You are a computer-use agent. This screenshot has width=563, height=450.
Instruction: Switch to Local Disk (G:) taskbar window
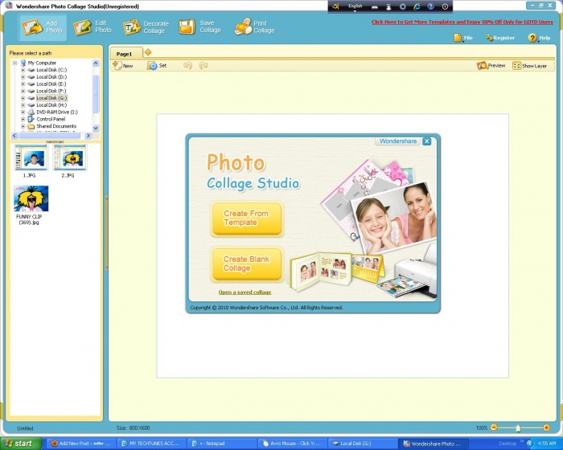(x=362, y=444)
